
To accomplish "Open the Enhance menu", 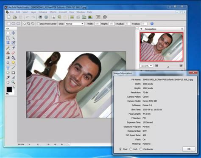I will coord(43,12).
